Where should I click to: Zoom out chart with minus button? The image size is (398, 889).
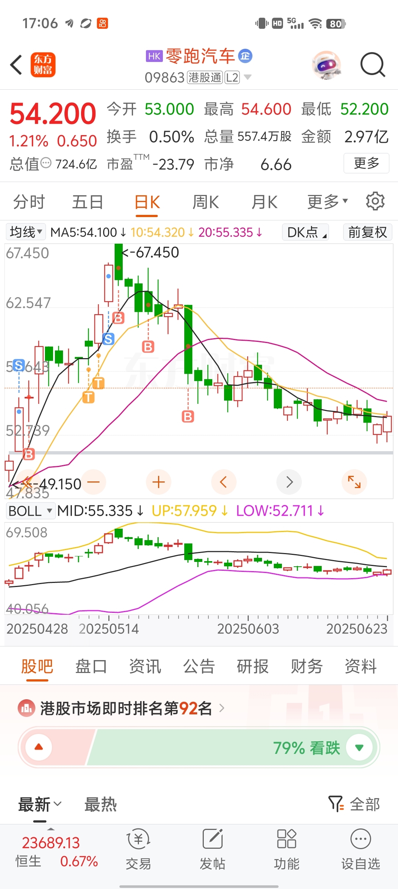94,482
